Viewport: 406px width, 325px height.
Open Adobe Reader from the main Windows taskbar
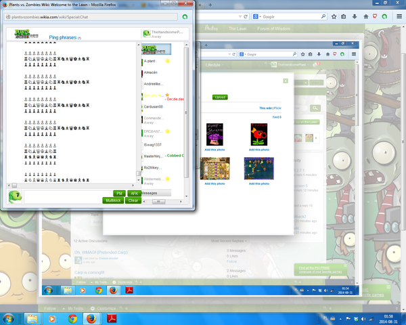(112, 318)
